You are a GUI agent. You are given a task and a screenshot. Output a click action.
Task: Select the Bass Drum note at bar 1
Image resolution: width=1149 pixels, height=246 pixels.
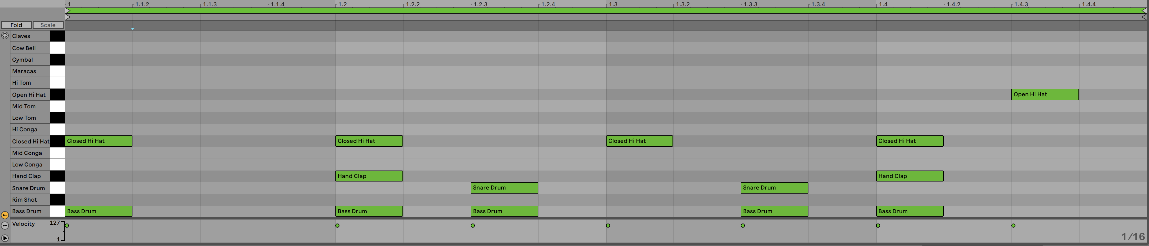(99, 211)
